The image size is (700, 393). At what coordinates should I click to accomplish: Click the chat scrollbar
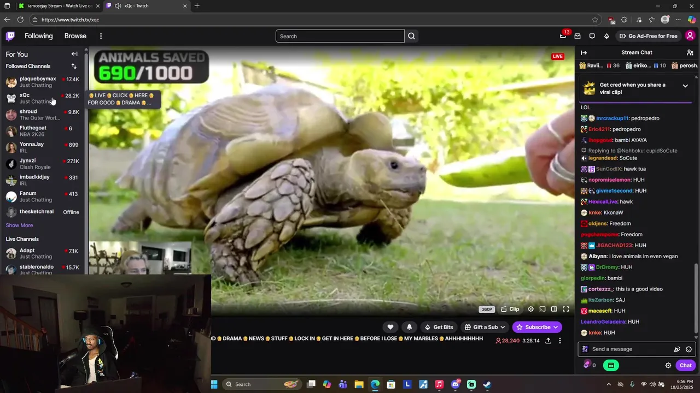pyautogui.click(x=696, y=297)
